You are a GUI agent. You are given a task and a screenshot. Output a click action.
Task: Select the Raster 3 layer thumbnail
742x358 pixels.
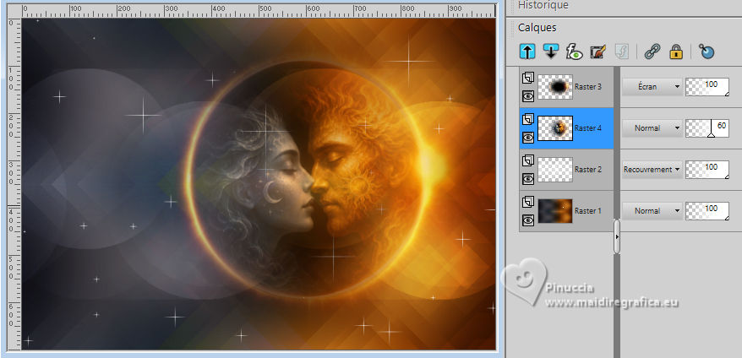[x=555, y=87]
